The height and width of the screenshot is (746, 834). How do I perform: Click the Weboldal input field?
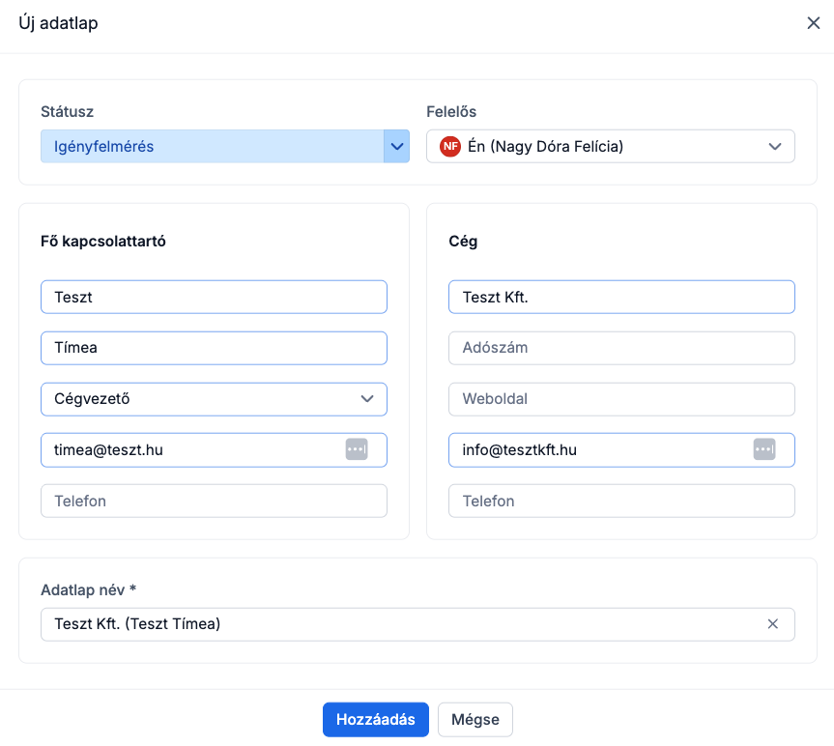[621, 399]
